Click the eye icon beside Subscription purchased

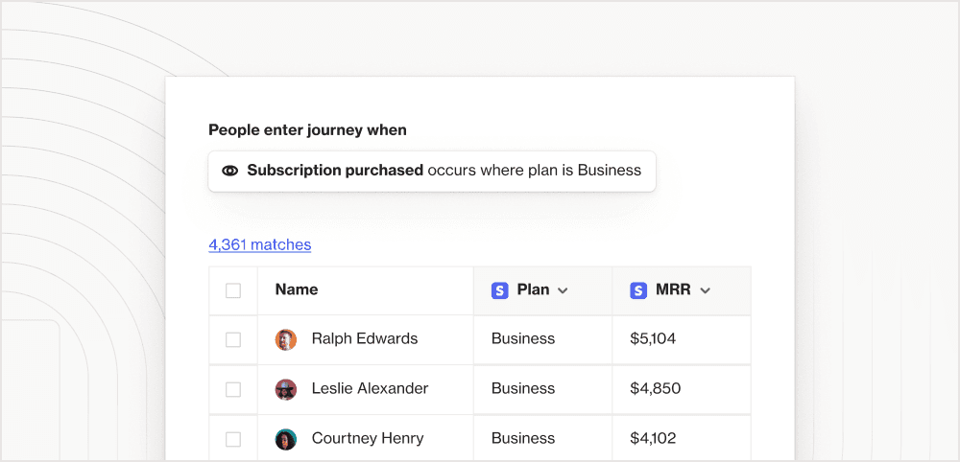(229, 171)
